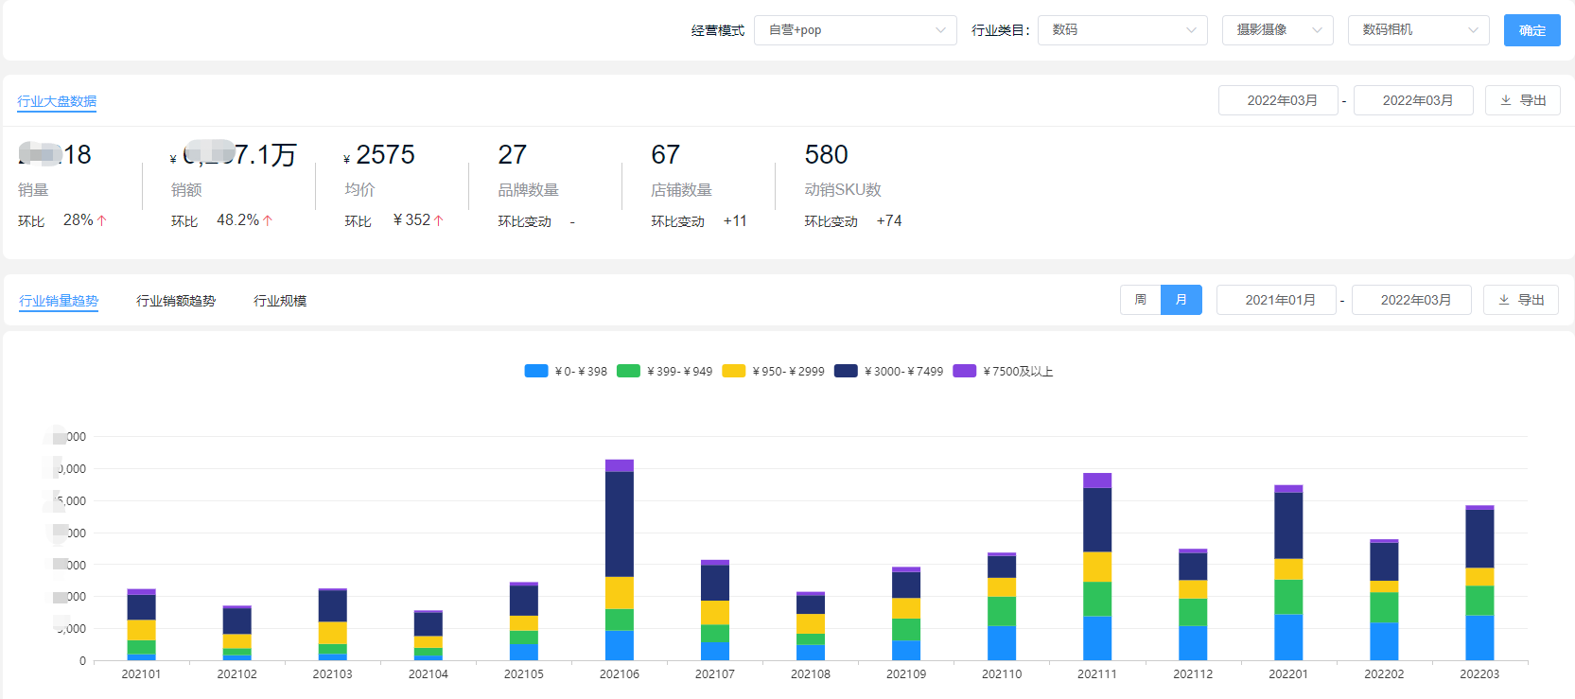Open the 经营模式 dropdown showing 自营+pop
This screenshot has height=699, width=1575.
[x=855, y=30]
